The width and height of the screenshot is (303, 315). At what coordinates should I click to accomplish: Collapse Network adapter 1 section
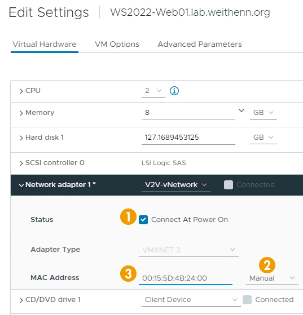[21, 185]
